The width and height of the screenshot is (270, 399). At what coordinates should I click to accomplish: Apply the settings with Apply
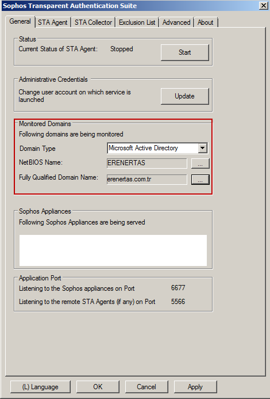[x=195, y=387]
